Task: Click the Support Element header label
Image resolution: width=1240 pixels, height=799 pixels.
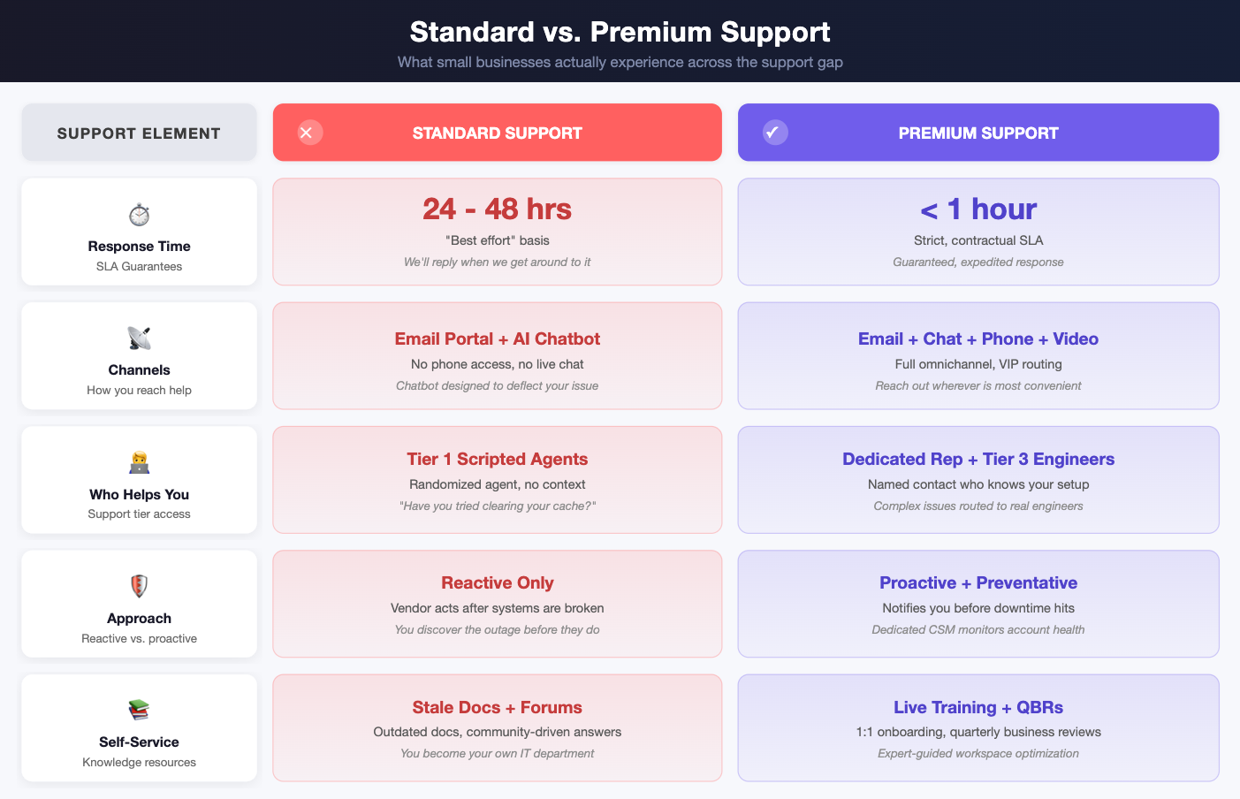Action: pyautogui.click(x=139, y=133)
